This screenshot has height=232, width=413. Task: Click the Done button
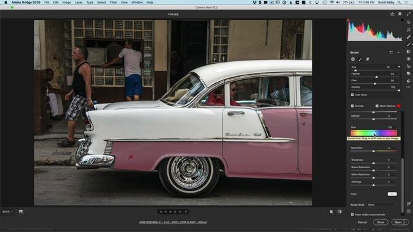tap(381, 222)
